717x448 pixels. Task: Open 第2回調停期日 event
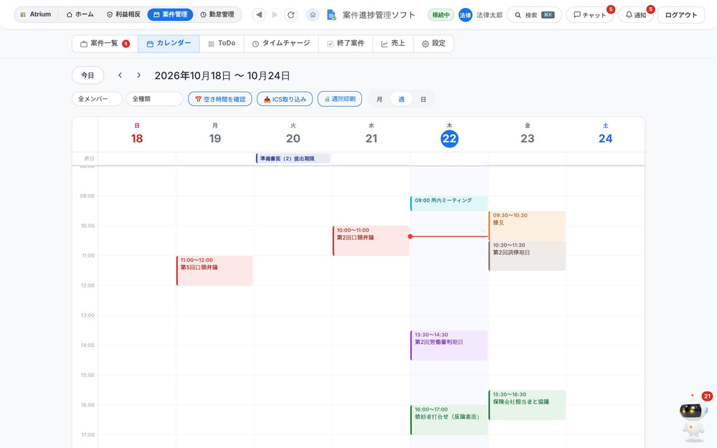[x=527, y=256]
